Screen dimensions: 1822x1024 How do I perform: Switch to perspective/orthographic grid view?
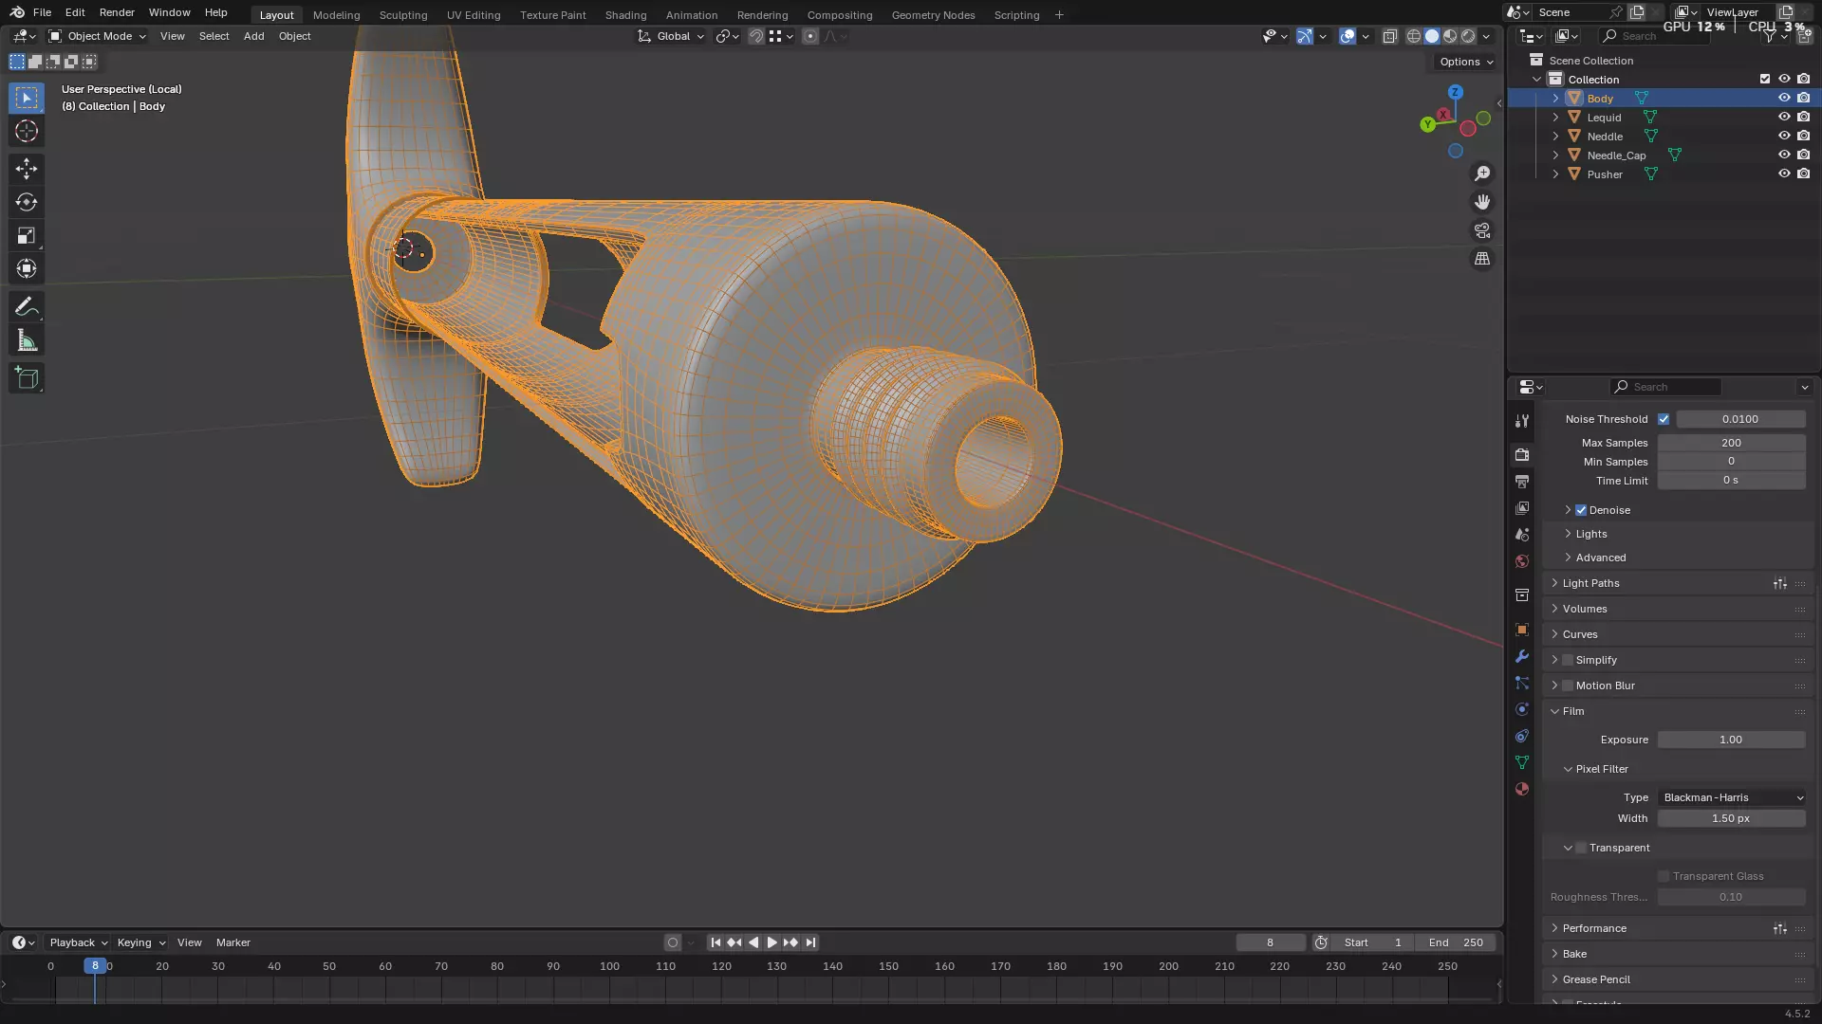tap(1482, 259)
